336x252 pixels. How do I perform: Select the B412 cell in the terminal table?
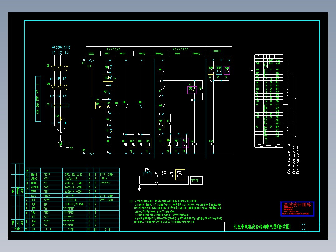pos(271,60)
